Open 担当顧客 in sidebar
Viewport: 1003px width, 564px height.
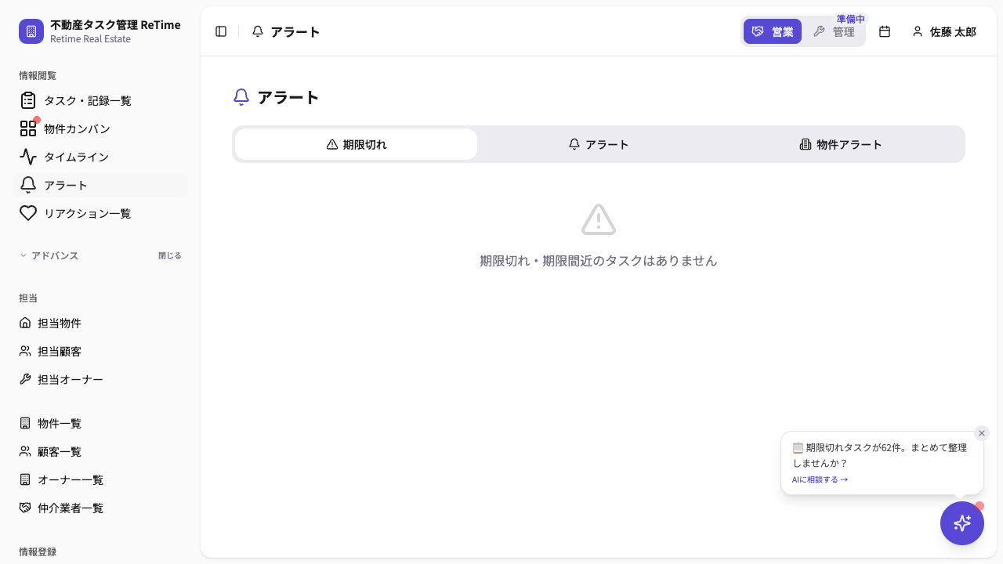(x=100, y=351)
